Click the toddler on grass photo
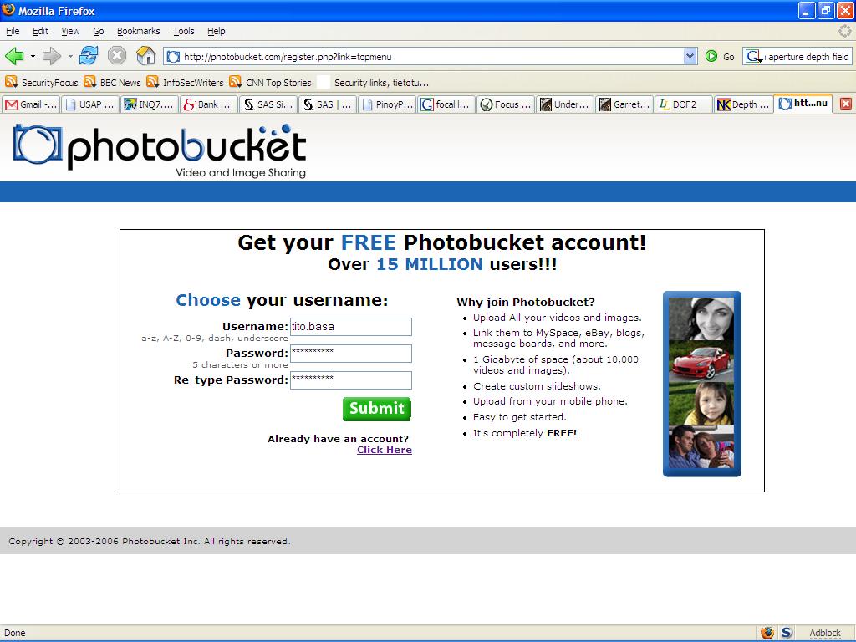 tap(701, 404)
